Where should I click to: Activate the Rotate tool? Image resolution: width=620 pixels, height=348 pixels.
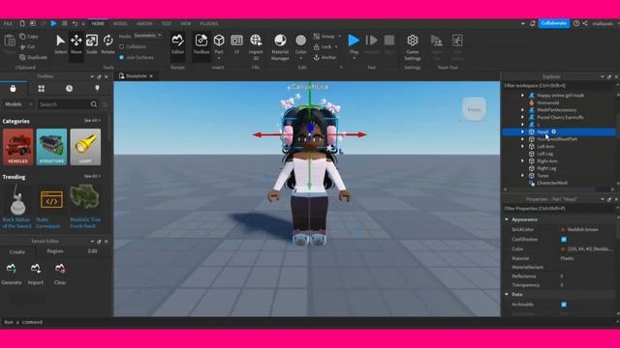click(x=108, y=43)
